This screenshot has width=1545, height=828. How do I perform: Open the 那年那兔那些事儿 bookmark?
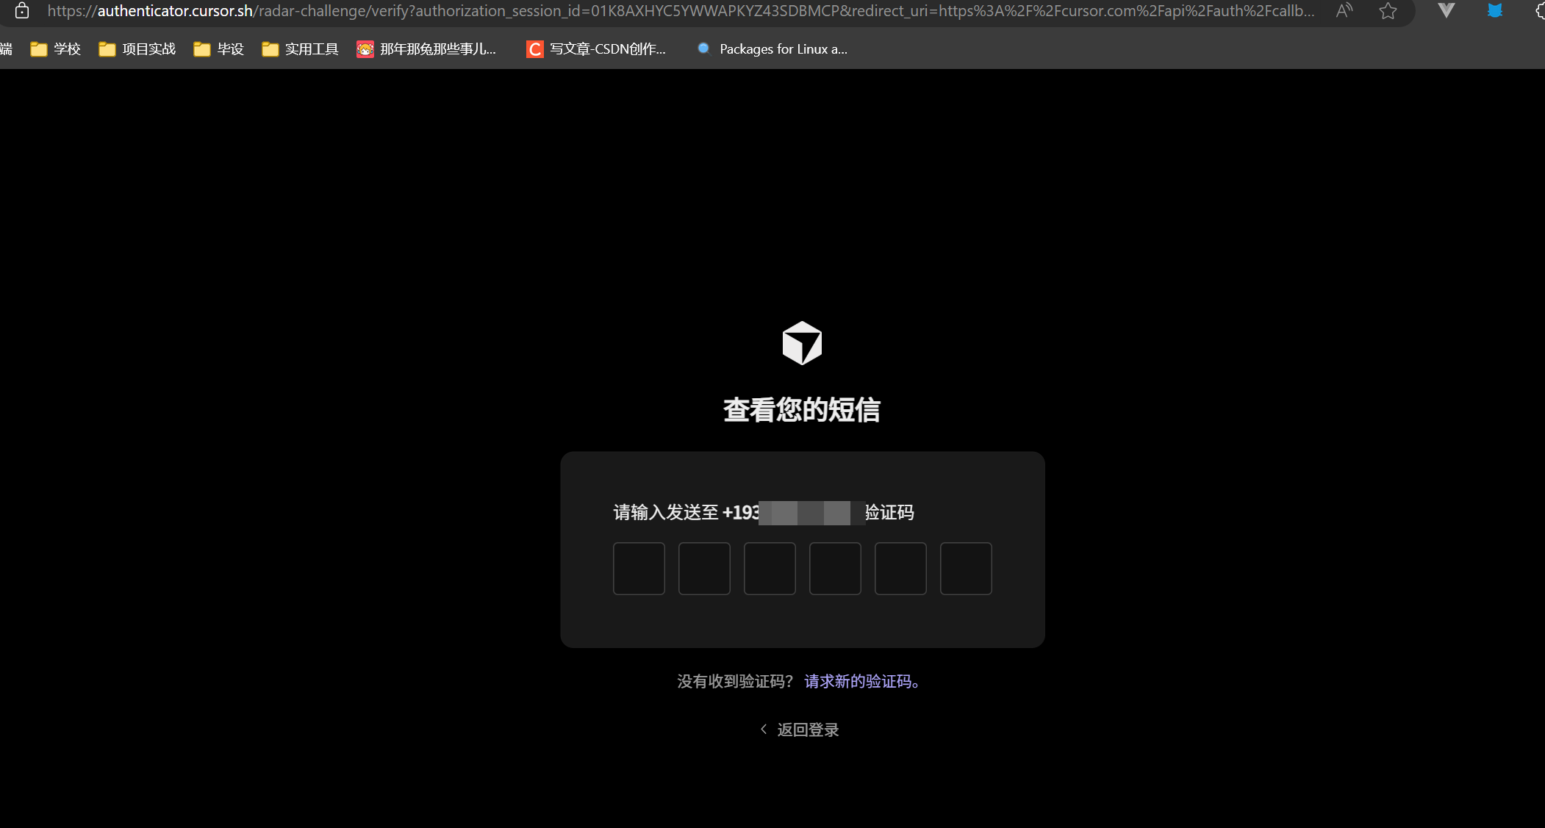point(426,49)
